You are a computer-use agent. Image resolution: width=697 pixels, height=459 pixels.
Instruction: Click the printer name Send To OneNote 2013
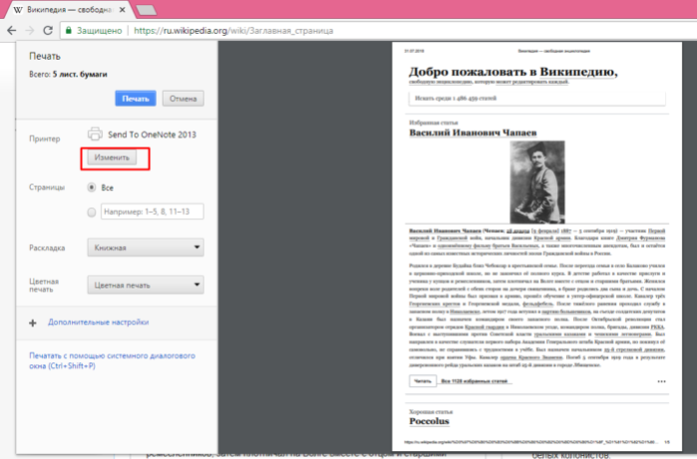(x=152, y=134)
